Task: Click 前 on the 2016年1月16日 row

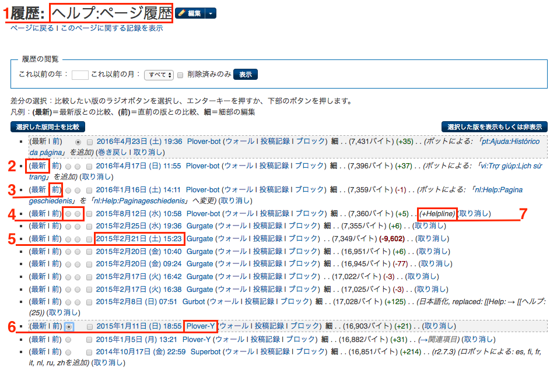Action: pos(56,189)
